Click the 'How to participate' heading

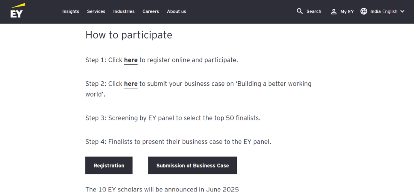(129, 35)
